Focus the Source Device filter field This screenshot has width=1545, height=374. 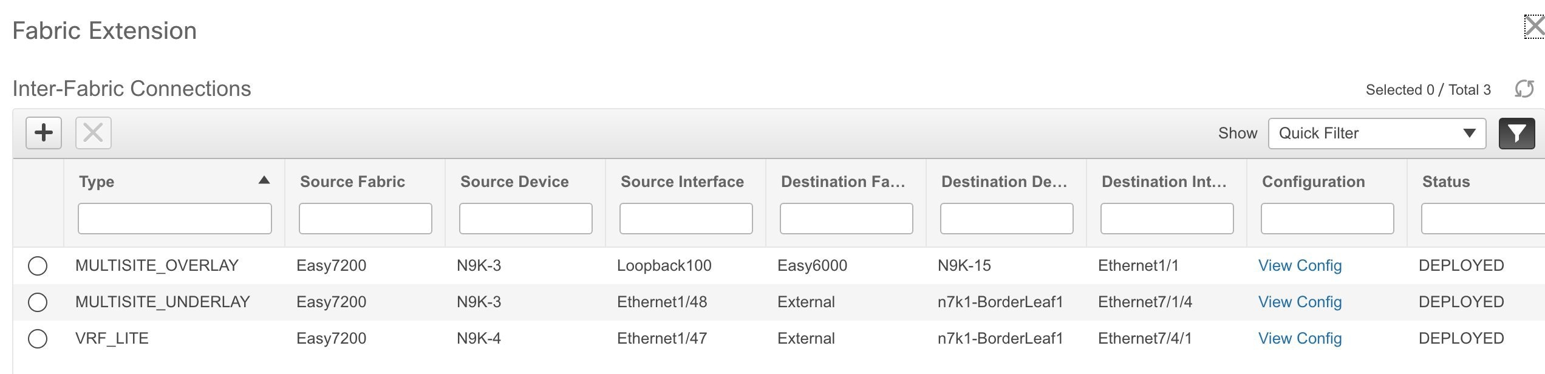point(526,219)
